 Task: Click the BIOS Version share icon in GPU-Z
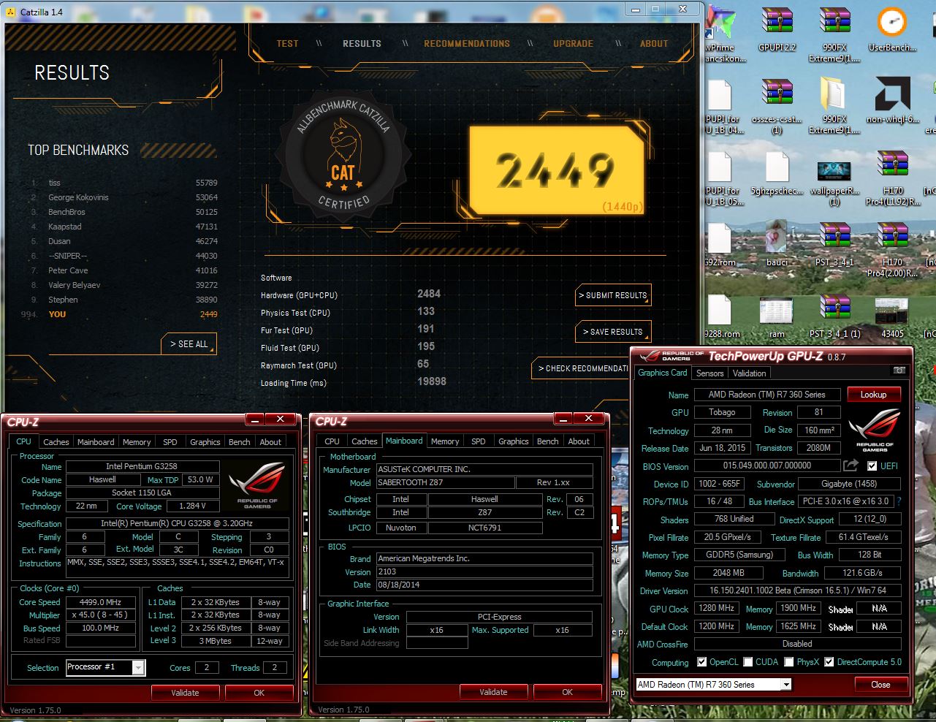(x=851, y=465)
